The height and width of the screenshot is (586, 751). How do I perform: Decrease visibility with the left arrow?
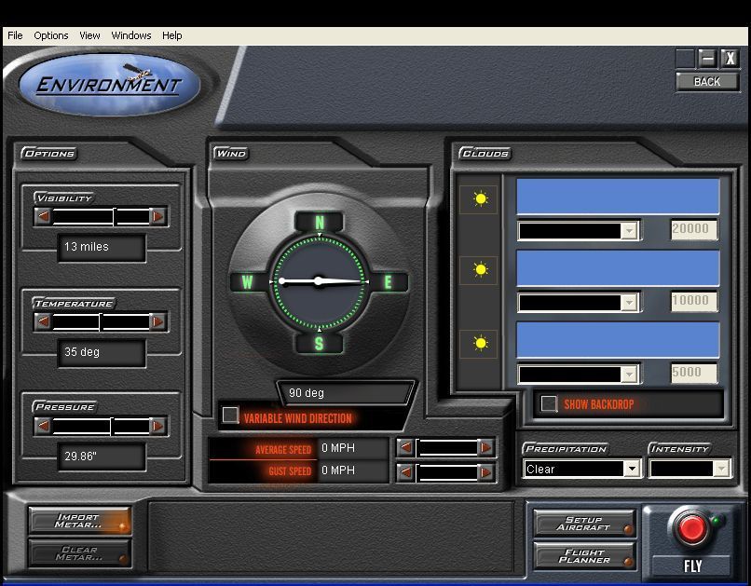click(x=44, y=216)
